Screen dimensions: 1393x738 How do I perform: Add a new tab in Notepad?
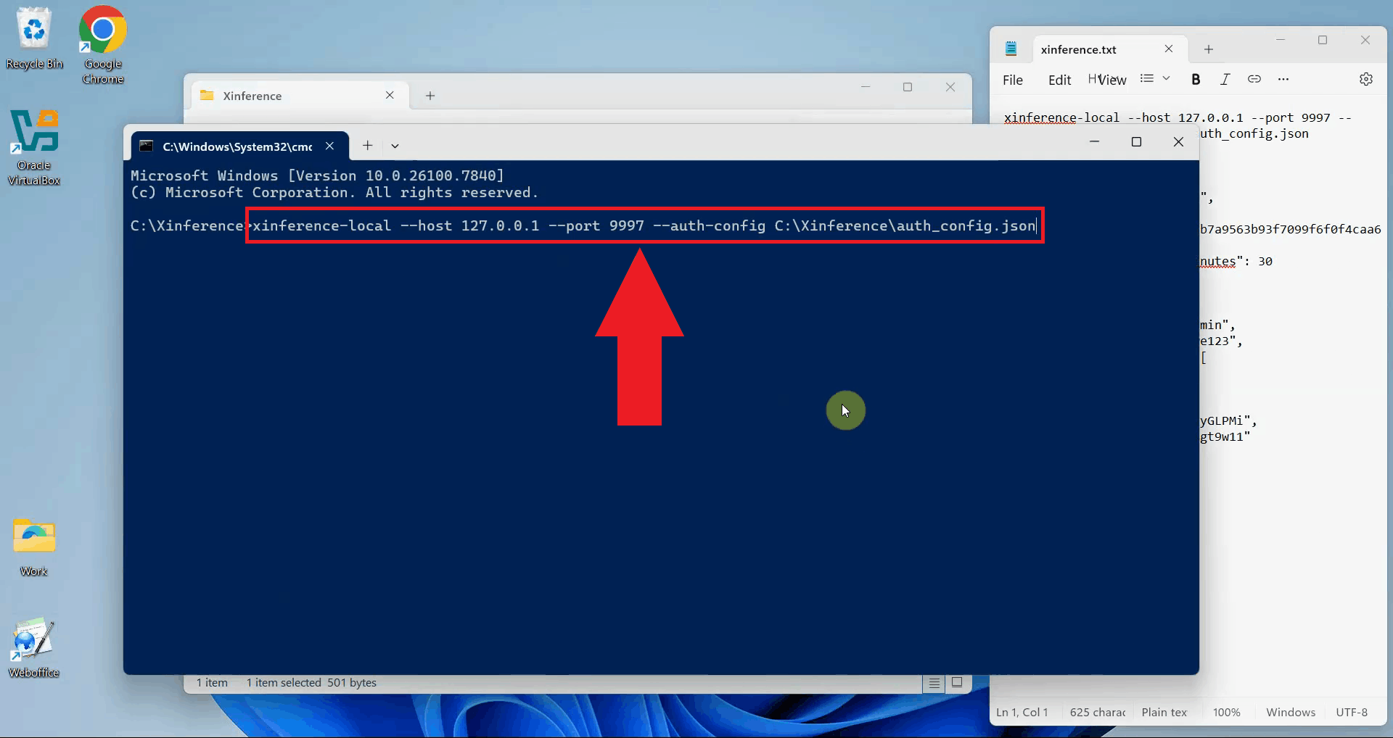pyautogui.click(x=1208, y=49)
